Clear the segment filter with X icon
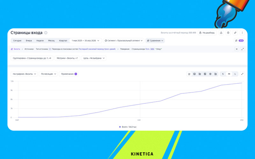The height and width of the screenshot is (159, 255). coord(237,49)
